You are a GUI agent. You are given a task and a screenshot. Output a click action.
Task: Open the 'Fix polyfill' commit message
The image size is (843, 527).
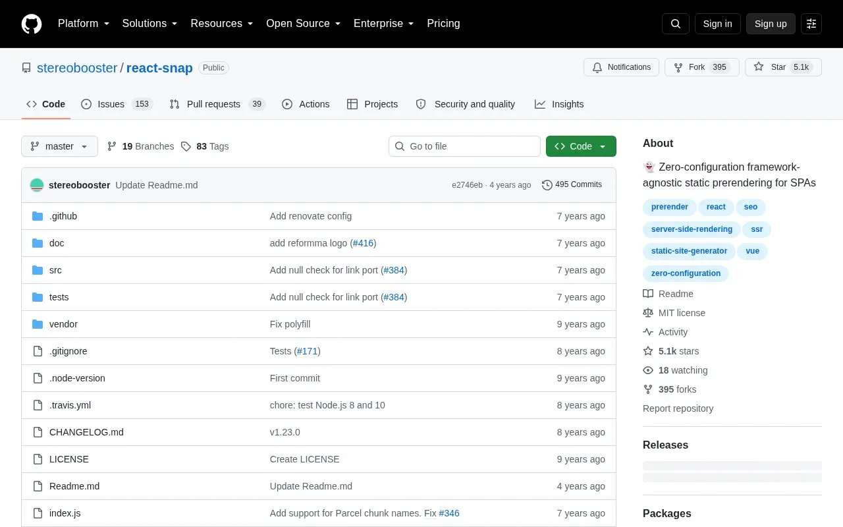coord(290,324)
